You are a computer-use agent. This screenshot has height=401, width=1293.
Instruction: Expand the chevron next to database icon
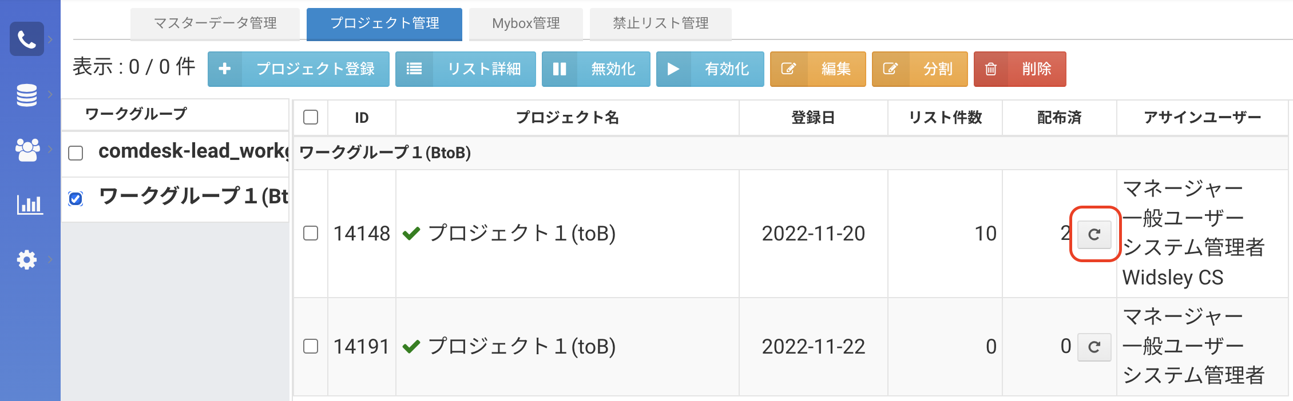[50, 94]
